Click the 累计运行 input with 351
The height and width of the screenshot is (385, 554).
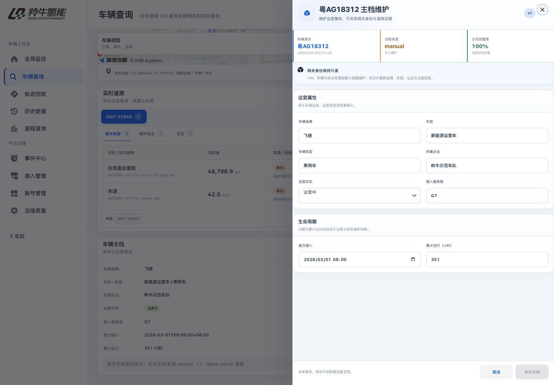(x=487, y=259)
